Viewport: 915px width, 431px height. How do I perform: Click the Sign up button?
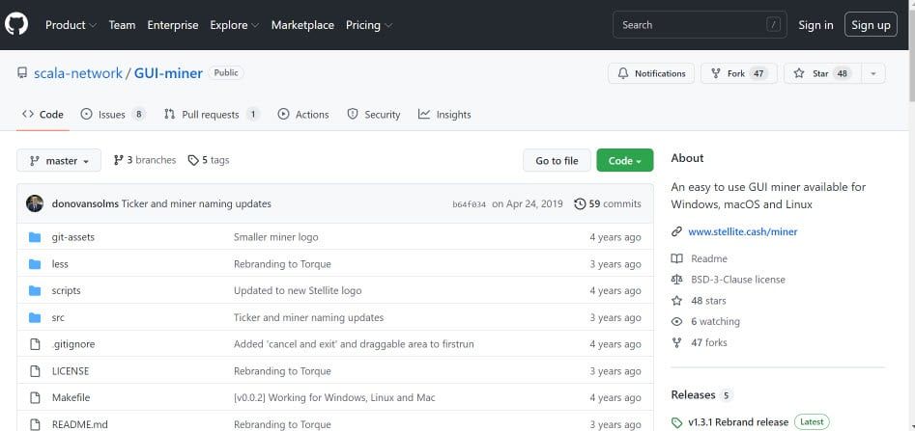[871, 25]
